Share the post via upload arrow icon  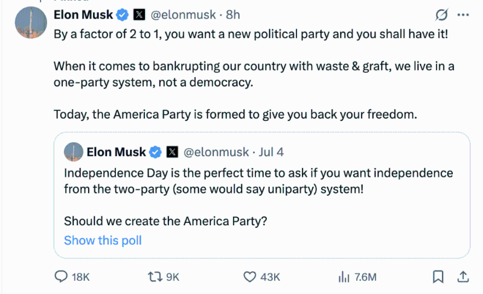pos(464,277)
